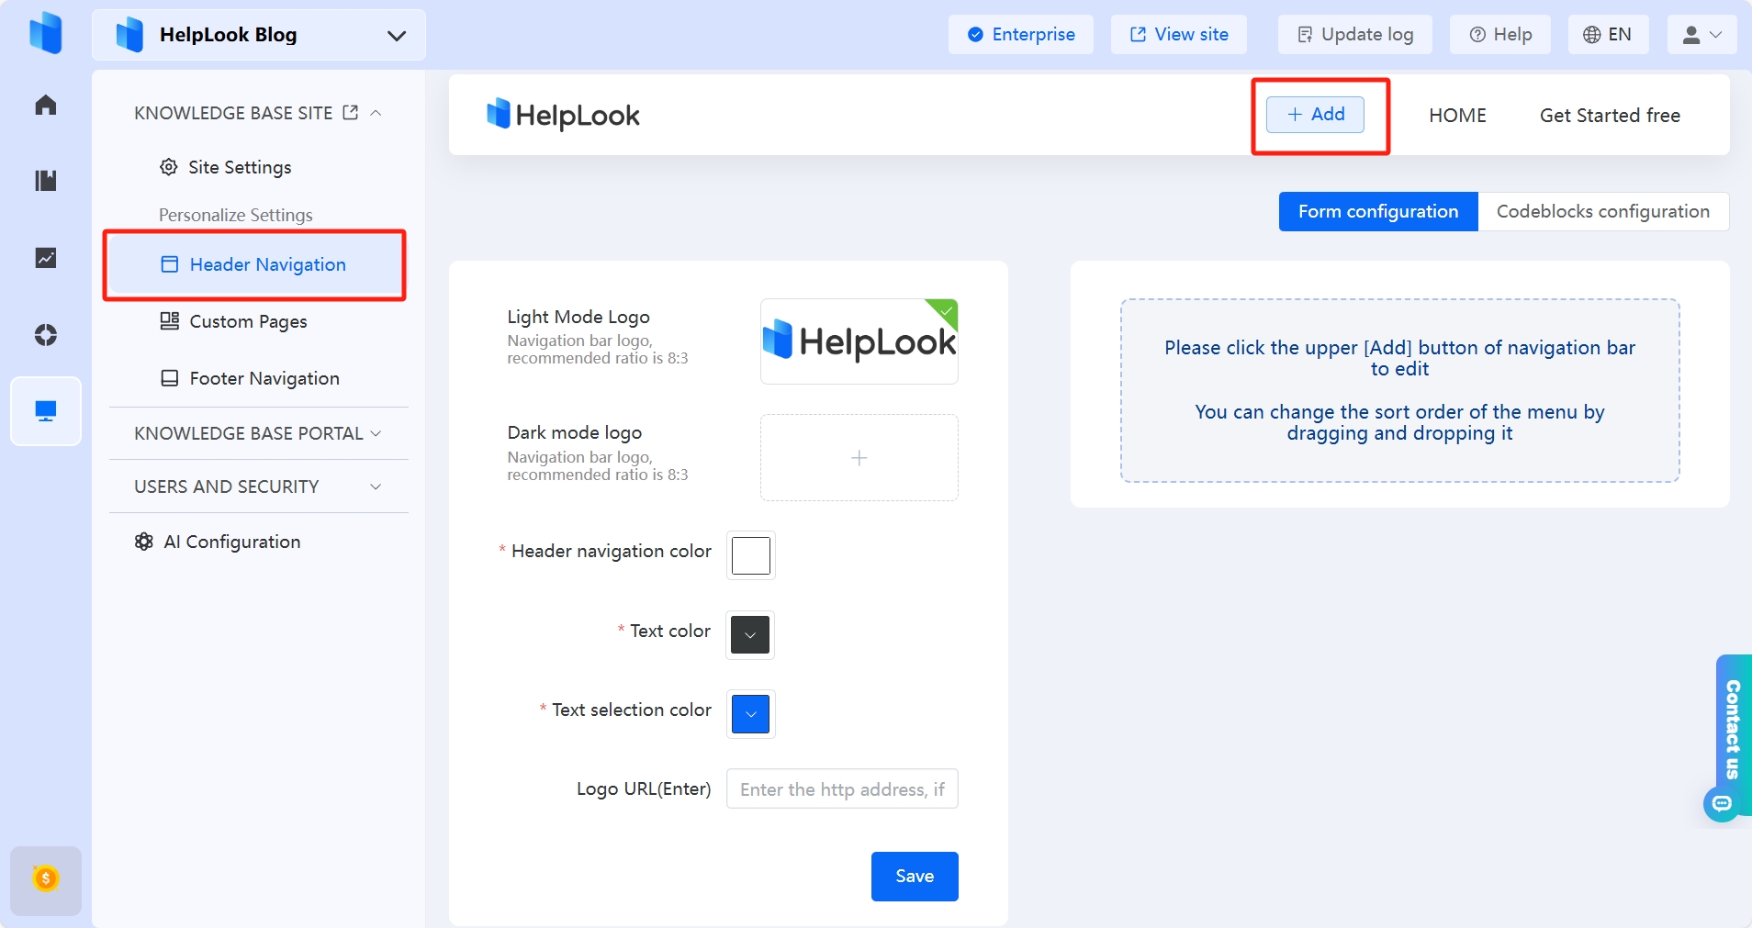
Task: Open Site Settings via the gear icon
Action: tap(168, 167)
